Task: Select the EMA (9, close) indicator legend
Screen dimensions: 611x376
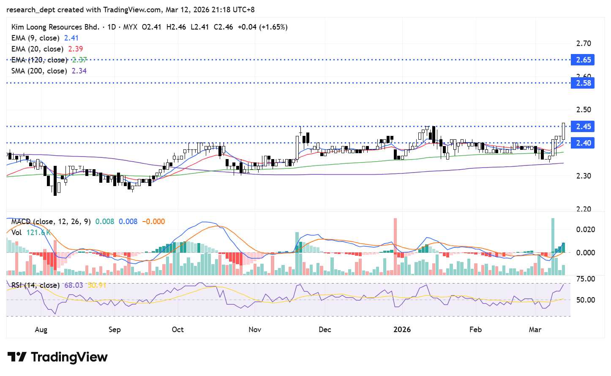Action: (x=36, y=38)
